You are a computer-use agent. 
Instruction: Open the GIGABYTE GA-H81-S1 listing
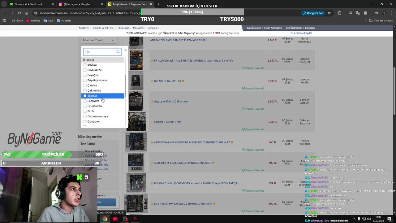pos(167,81)
